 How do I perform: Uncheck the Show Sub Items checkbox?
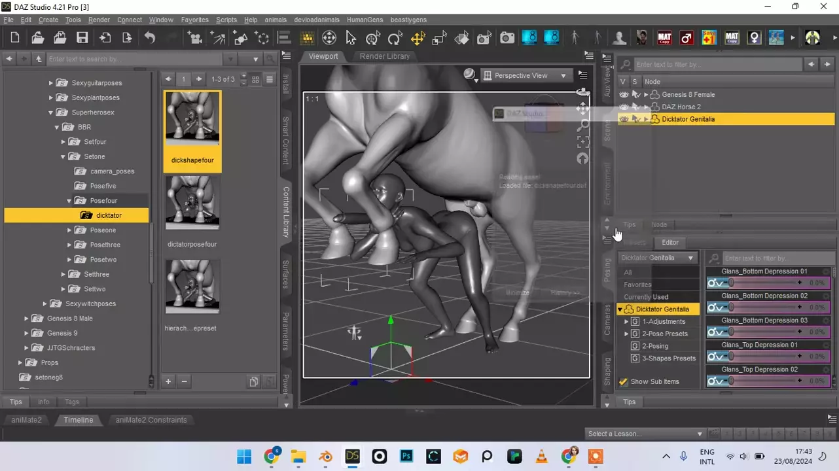(x=624, y=381)
